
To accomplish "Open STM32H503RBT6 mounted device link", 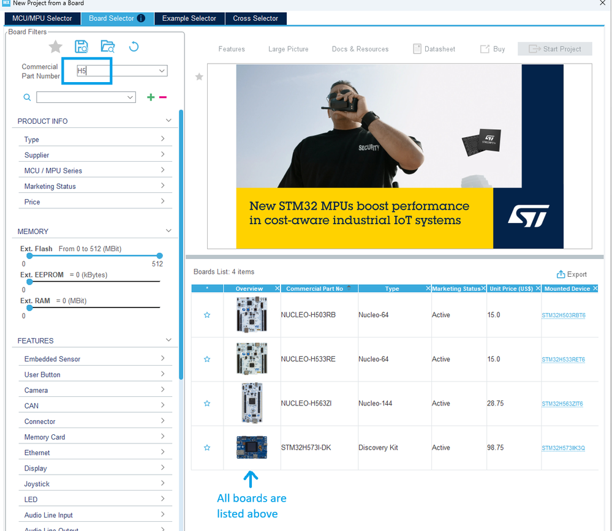I will (563, 315).
